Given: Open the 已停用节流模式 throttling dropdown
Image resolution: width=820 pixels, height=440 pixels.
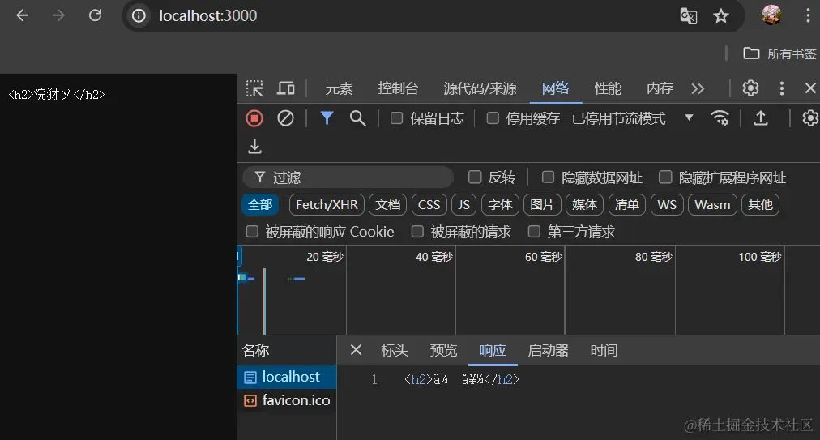Looking at the screenshot, I should tap(633, 118).
